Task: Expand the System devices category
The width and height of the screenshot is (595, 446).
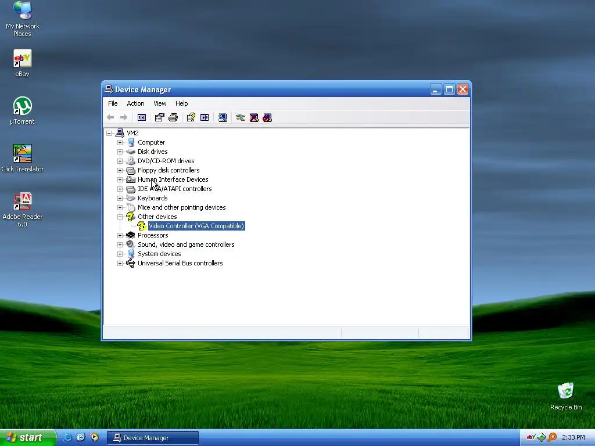Action: [120, 254]
